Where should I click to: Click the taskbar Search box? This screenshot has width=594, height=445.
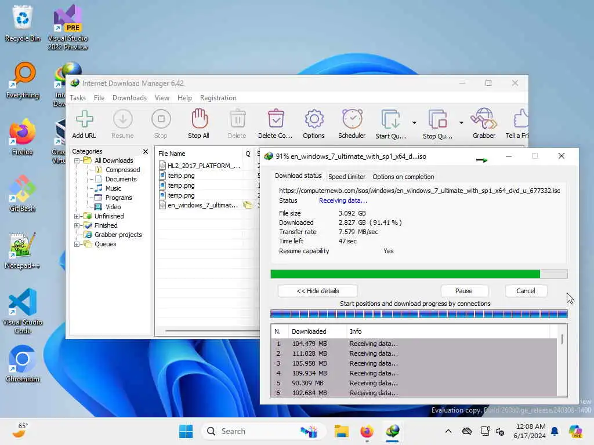point(264,431)
